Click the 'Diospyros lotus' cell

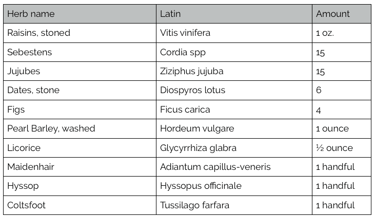point(192,90)
